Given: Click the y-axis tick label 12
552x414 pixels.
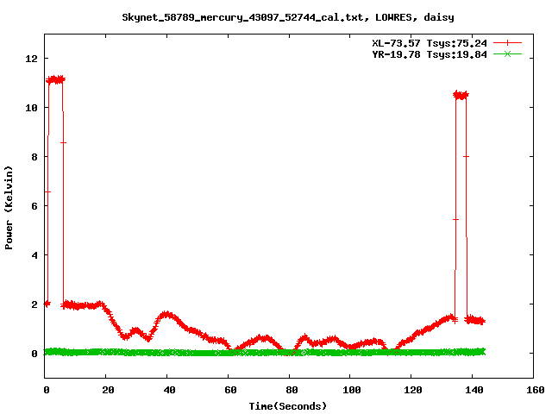Looking at the screenshot, I should pos(31,59).
